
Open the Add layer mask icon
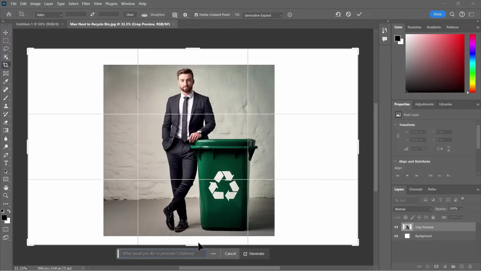tap(436, 267)
